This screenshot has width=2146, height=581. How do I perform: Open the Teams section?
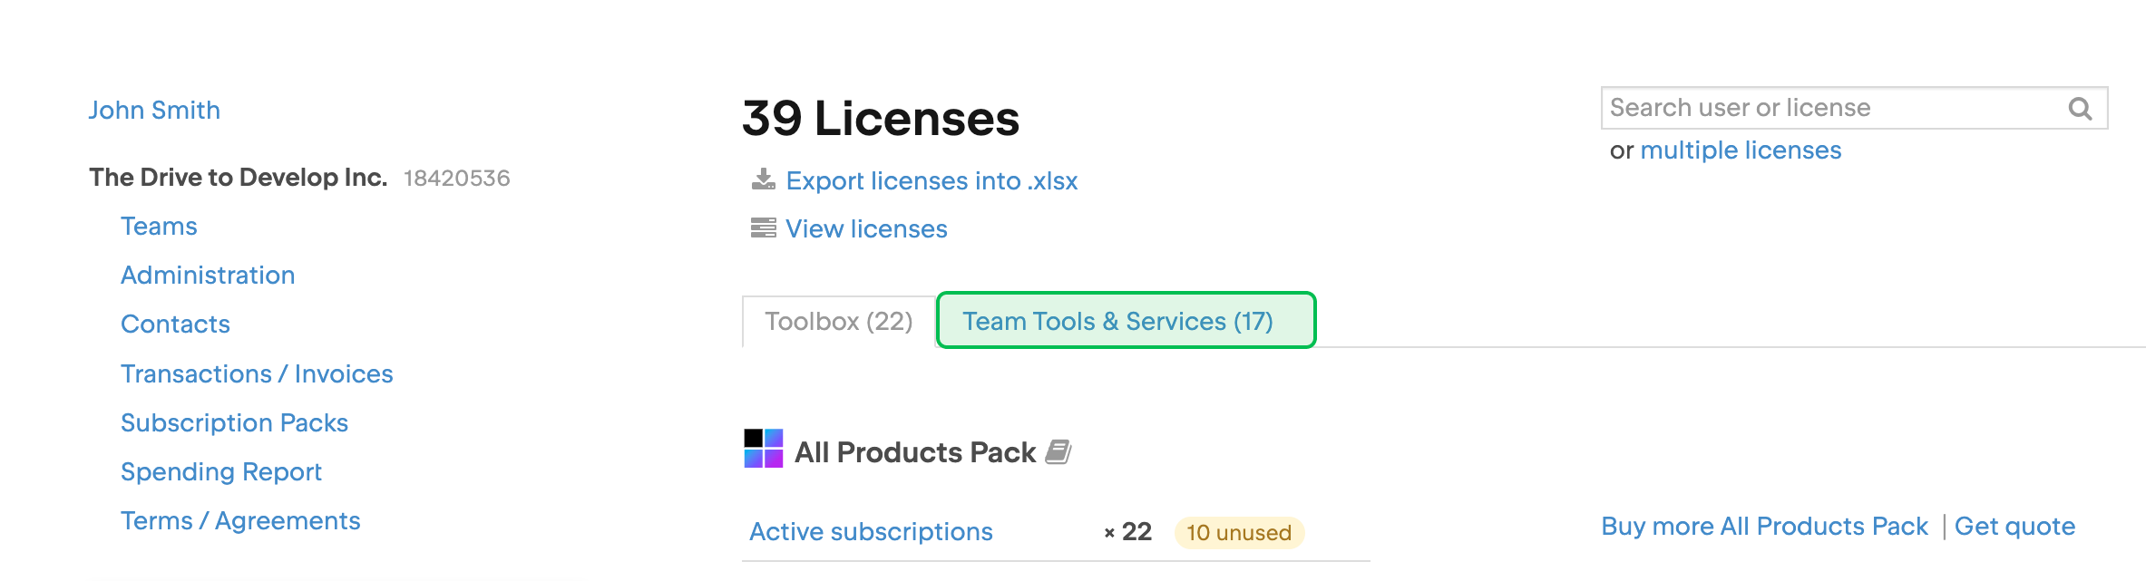tap(159, 226)
